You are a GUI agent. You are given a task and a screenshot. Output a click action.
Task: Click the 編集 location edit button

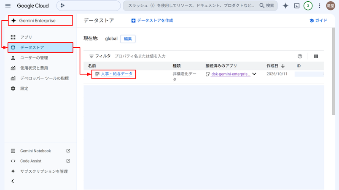(x=128, y=39)
